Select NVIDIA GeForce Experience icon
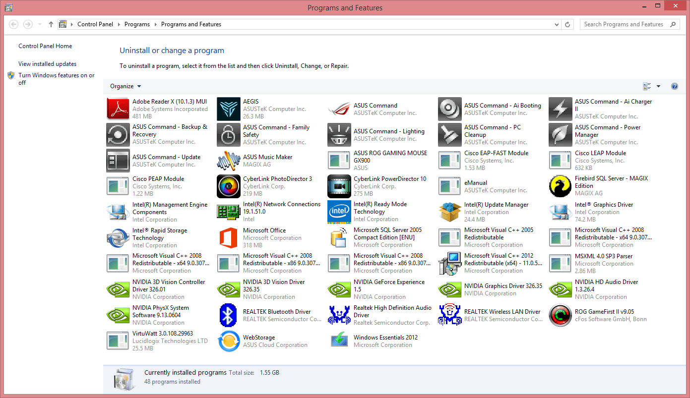Image resolution: width=690 pixels, height=398 pixels. [339, 289]
